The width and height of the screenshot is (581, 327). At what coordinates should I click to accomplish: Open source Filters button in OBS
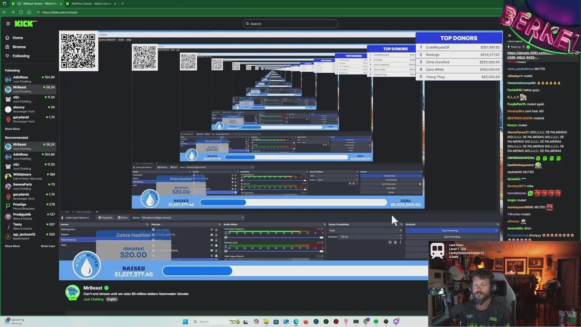point(123,218)
